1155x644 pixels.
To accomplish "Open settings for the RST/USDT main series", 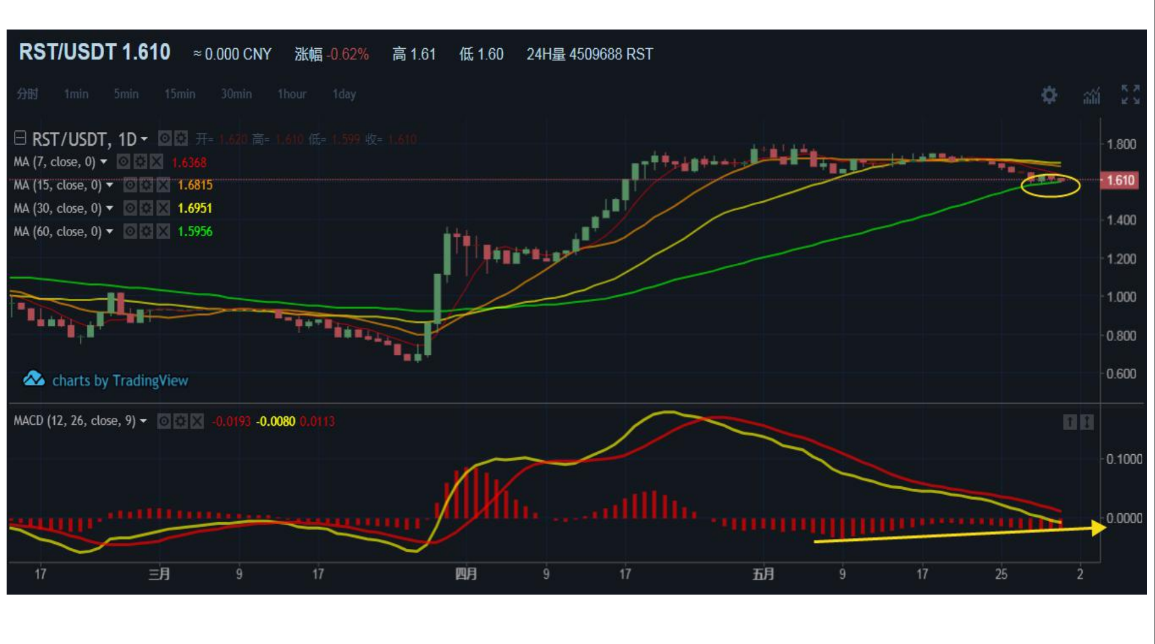I will (181, 139).
